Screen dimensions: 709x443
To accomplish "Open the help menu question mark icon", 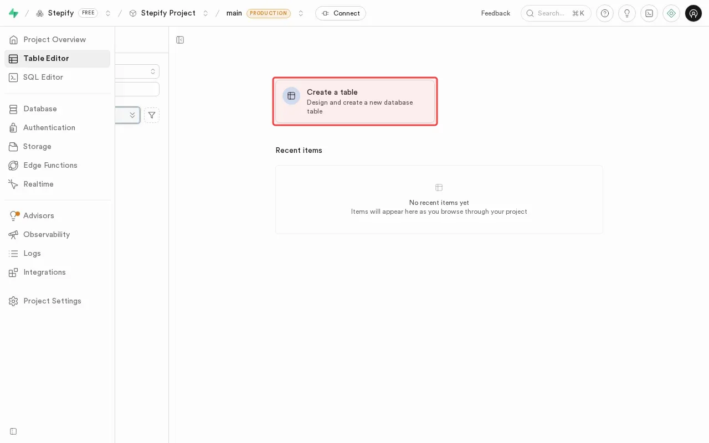I will point(605,13).
